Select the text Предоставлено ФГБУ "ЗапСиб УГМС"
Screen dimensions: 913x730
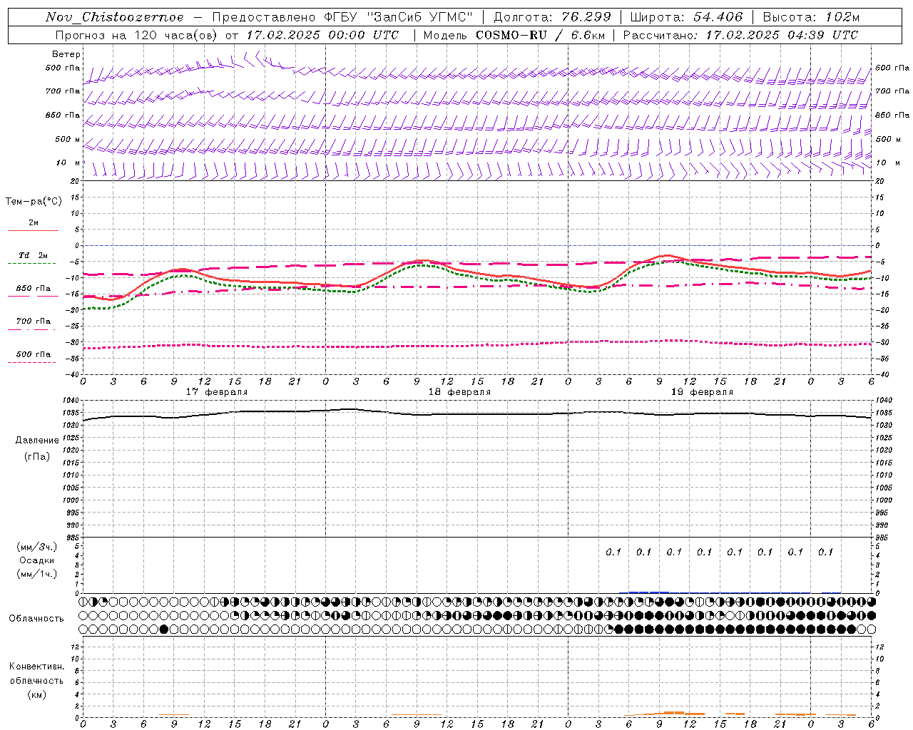pyautogui.click(x=342, y=17)
